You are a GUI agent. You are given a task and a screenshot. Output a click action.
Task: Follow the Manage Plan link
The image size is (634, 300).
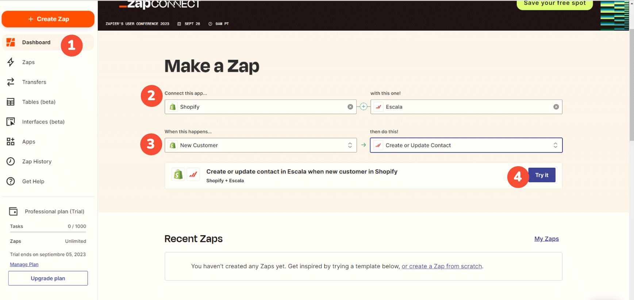(x=24, y=264)
